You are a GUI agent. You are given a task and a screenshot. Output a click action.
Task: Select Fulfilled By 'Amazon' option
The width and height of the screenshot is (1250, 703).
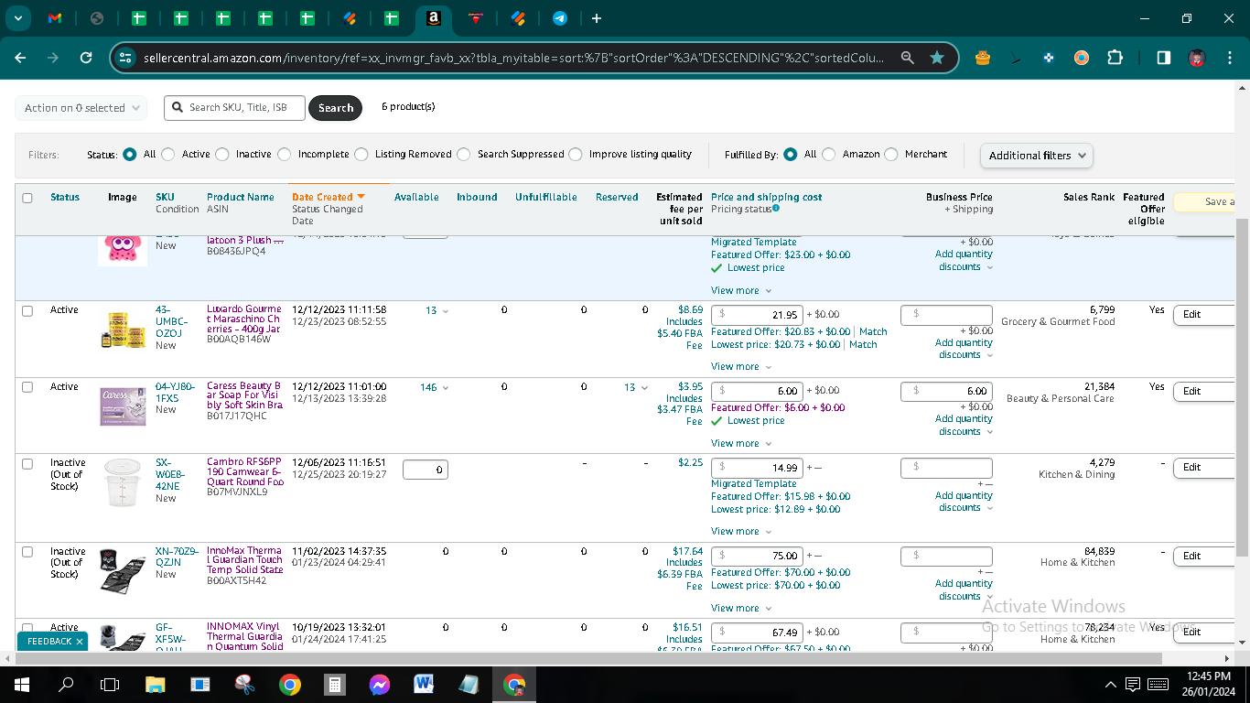[x=829, y=155]
